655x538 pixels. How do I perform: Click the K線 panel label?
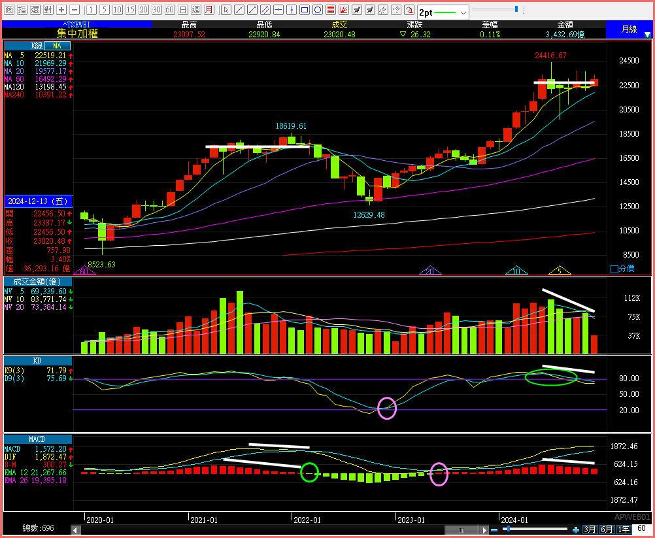(37, 46)
